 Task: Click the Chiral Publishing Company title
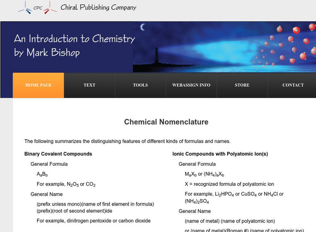tap(98, 7)
